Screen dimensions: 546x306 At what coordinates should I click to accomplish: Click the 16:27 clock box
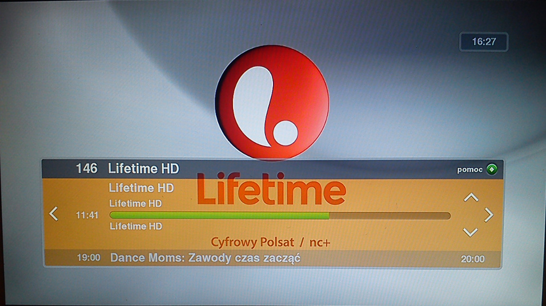tap(484, 42)
